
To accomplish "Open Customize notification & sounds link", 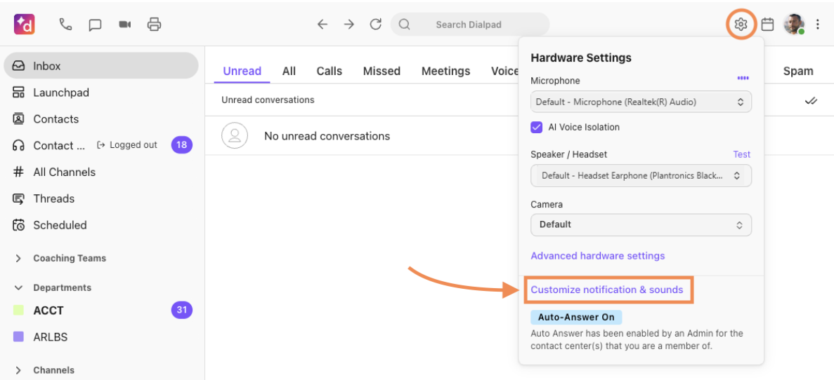I will click(x=607, y=290).
